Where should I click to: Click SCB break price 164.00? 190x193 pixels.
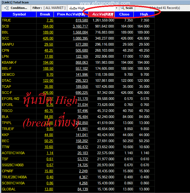(x=48, y=26)
